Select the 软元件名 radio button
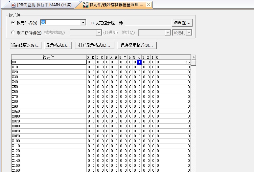 [x=13, y=23]
